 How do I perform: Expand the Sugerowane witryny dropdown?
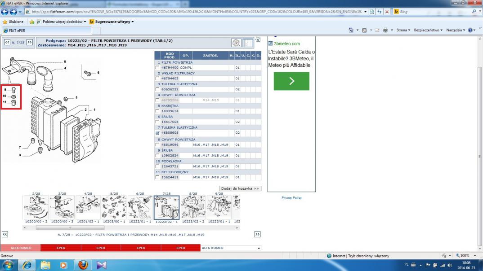133,22
